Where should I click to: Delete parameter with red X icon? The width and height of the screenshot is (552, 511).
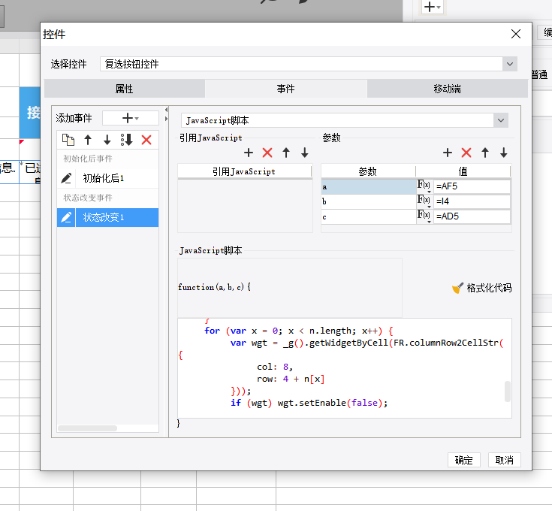466,153
